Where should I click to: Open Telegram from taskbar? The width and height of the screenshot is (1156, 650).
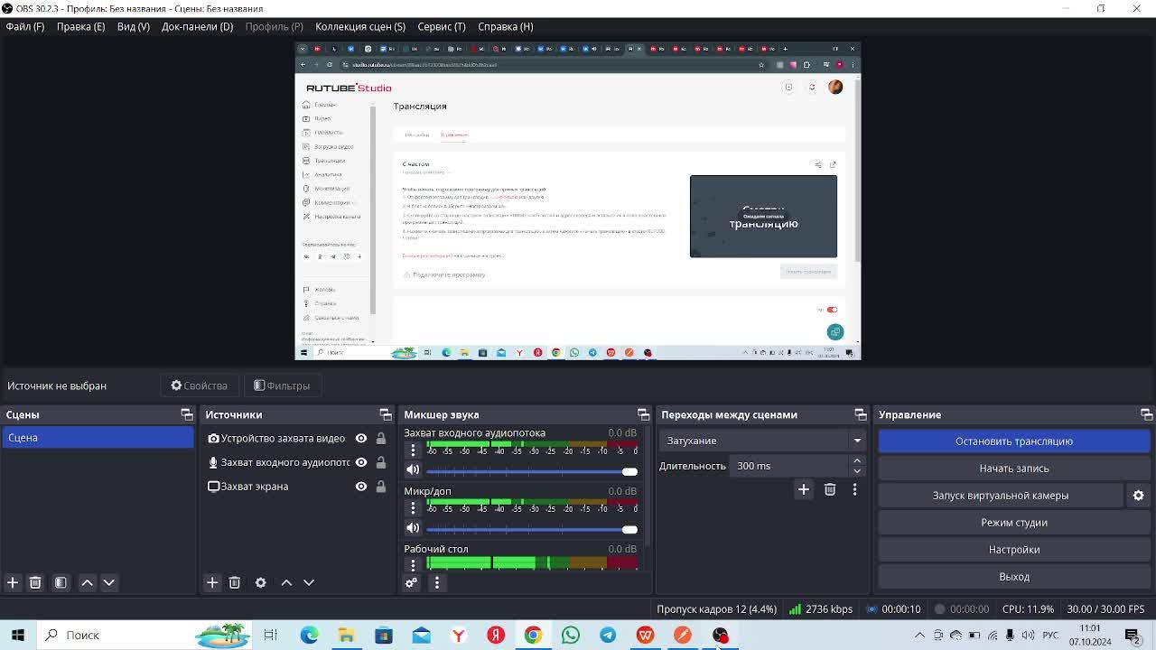[x=608, y=635]
